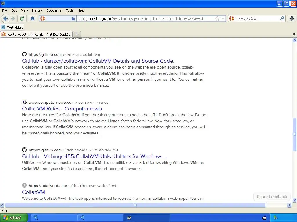The width and height of the screenshot is (297, 222).
Task: Switch to the first taskbar window
Action: pyautogui.click(x=54, y=218)
